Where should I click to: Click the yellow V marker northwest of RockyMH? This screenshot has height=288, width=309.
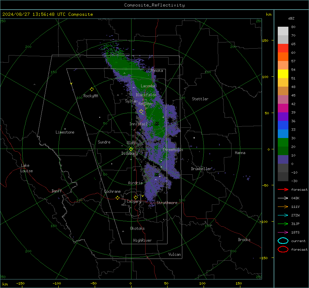tap(71, 84)
